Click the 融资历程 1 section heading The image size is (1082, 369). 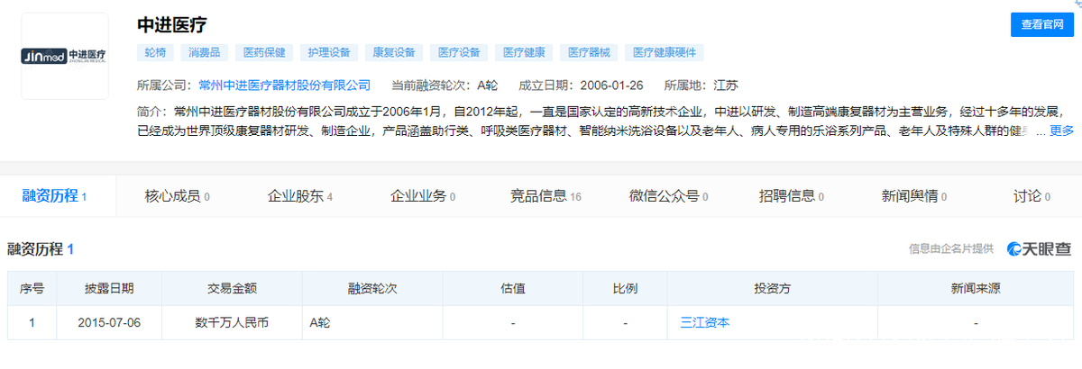click(x=41, y=249)
